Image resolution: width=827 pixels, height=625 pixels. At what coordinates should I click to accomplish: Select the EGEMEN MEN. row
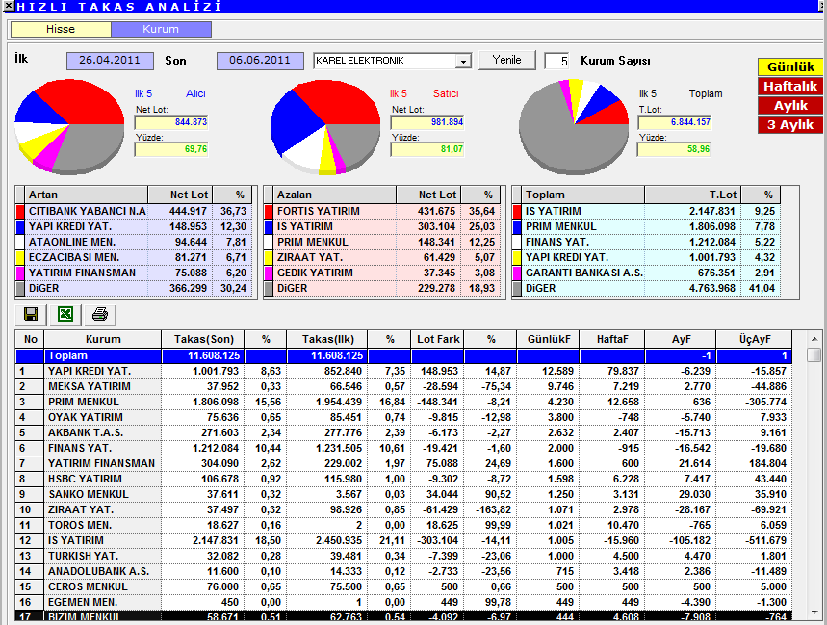point(403,602)
